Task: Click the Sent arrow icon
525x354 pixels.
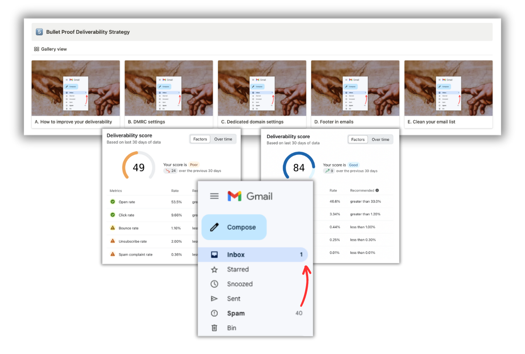Action: click(x=214, y=299)
